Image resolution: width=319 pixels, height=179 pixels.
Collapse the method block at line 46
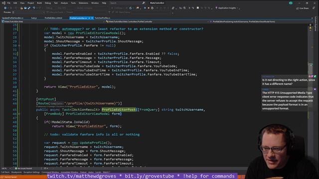[x=19, y=114]
